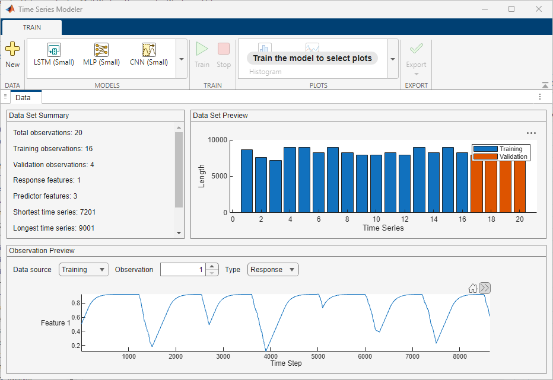Expand the axes toolbar chevron icon
This screenshot has height=380, width=553.
485,288
